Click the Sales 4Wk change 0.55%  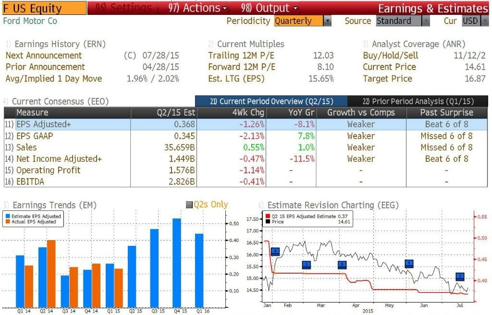coord(254,147)
